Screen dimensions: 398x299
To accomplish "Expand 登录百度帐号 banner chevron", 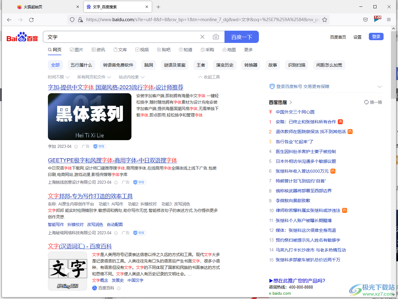I will (x=380, y=87).
